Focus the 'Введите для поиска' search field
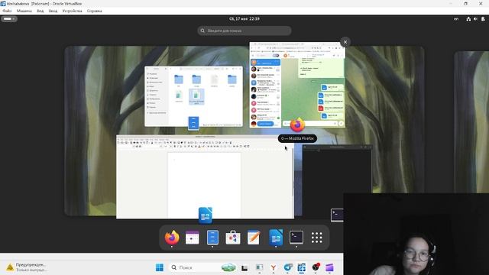489x275 pixels. [x=244, y=31]
